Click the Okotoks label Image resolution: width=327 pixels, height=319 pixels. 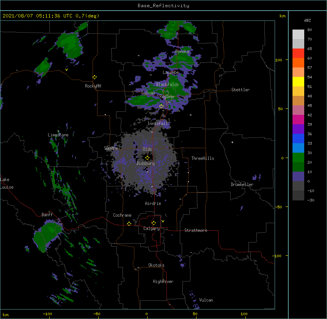156,265
